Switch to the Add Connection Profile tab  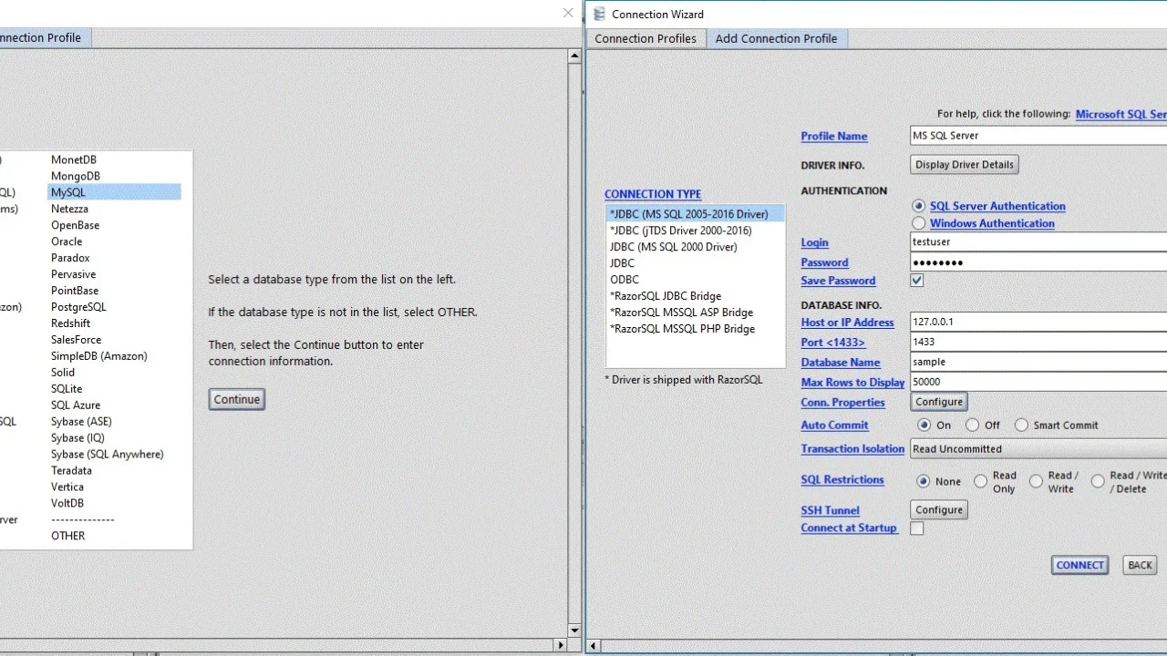click(776, 38)
